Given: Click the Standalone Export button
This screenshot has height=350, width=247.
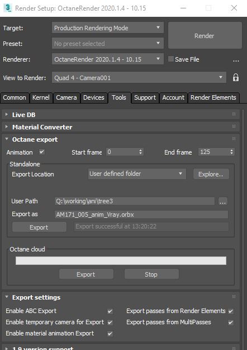Looking at the screenshot, I should click(39, 227).
